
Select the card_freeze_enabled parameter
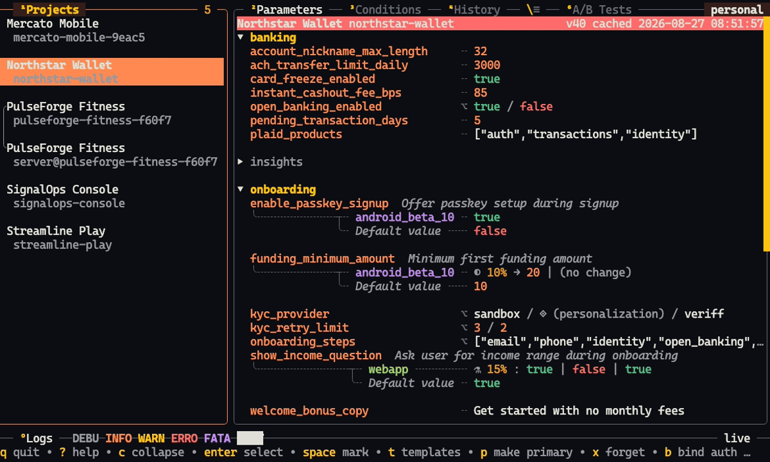[x=312, y=79]
